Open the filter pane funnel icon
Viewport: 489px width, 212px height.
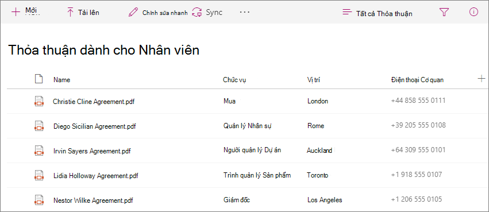tap(444, 12)
